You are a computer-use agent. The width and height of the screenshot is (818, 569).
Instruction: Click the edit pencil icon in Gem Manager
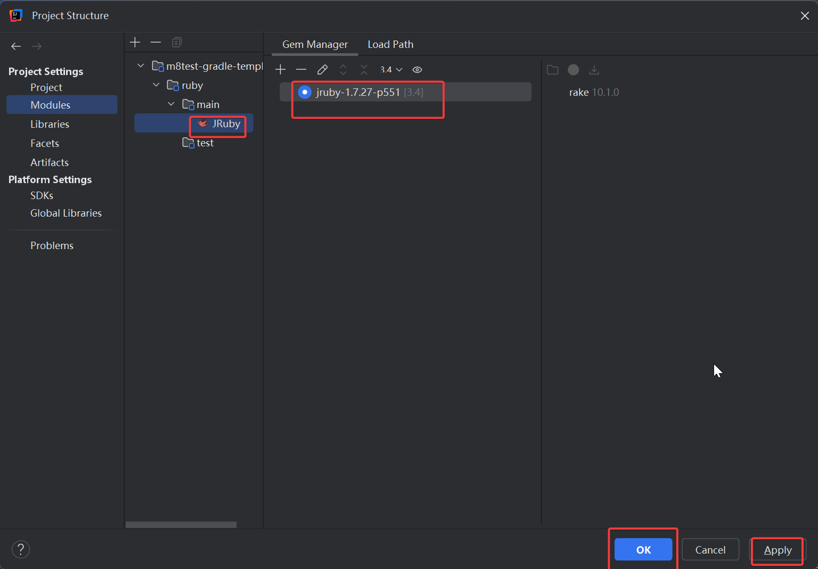pos(322,70)
